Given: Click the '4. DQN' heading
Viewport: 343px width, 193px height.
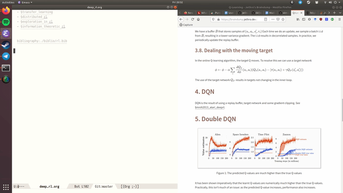Looking at the screenshot, I should (x=205, y=92).
